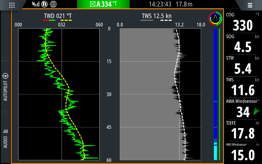The image size is (262, 164).
Task: Tap the TWS 11.6 instrument tile
Action: pos(243,87)
